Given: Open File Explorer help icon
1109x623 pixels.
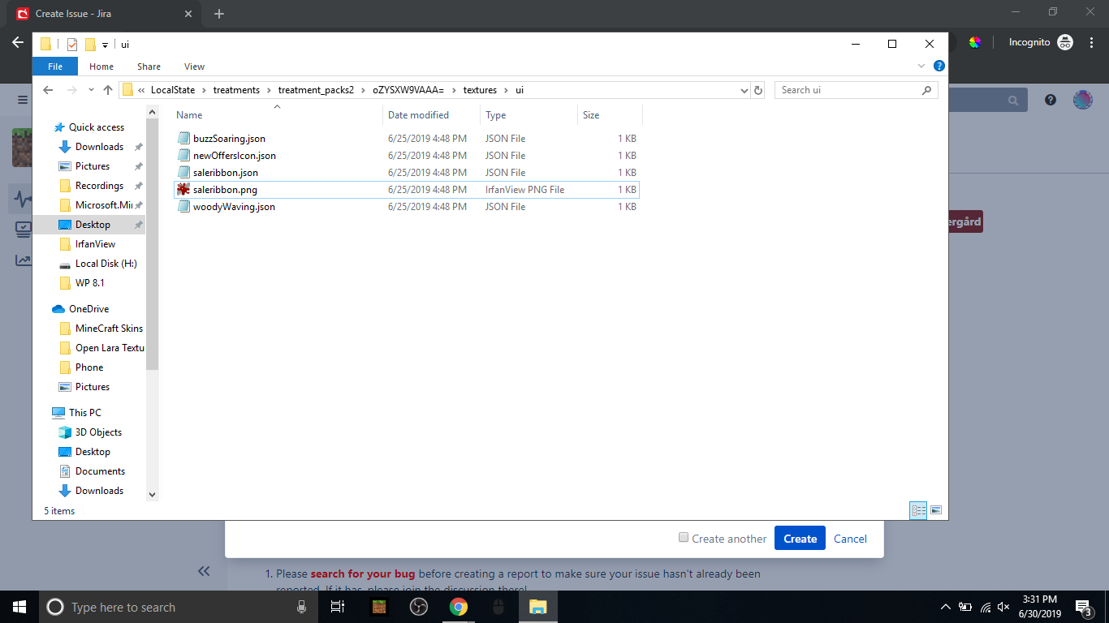Looking at the screenshot, I should point(939,67).
